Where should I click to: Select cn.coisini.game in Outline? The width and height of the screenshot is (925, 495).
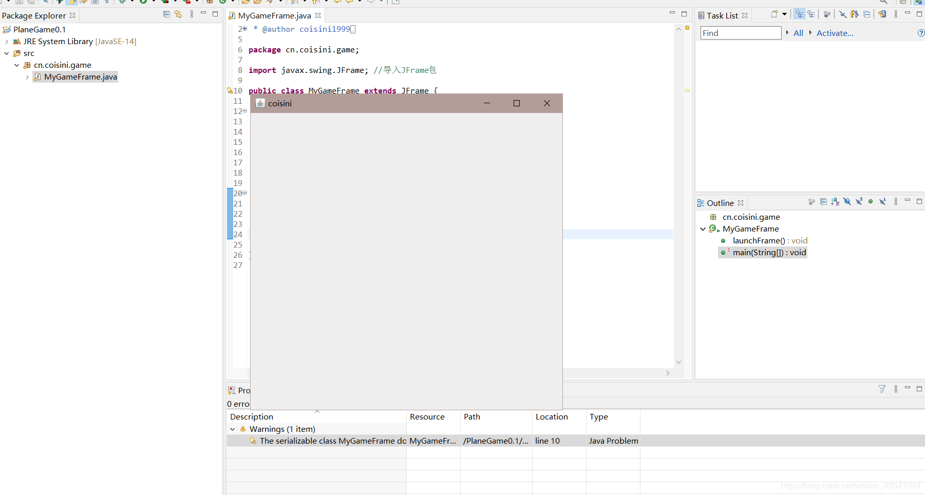[x=751, y=217]
